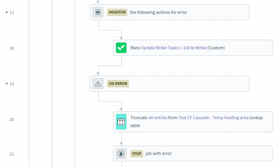Click the ON ERROR label badge
280x167 pixels.
pyautogui.click(x=118, y=84)
